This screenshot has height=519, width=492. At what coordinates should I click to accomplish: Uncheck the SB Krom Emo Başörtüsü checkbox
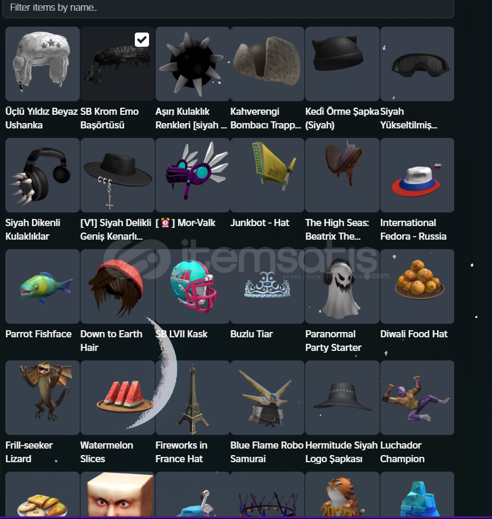142,40
